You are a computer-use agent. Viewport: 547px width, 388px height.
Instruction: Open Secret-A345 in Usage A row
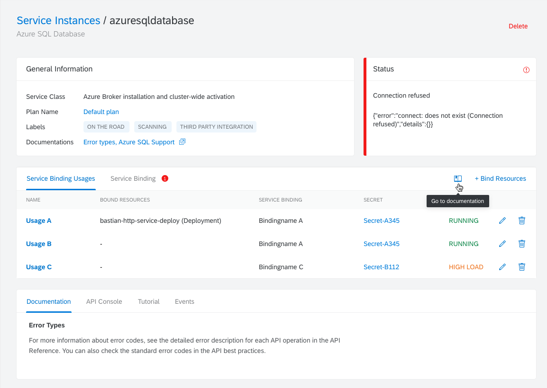point(381,220)
